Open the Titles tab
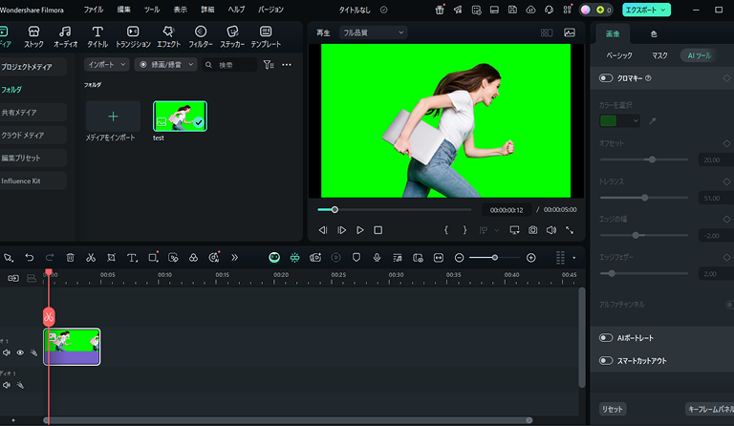 coord(97,37)
